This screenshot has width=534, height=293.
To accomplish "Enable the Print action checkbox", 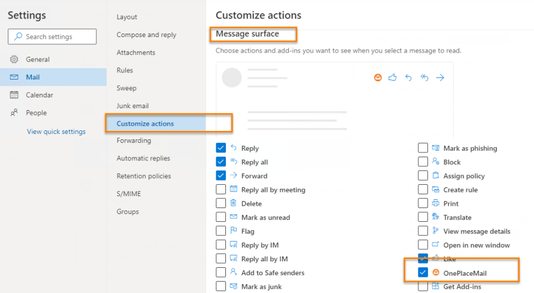I will [423, 203].
